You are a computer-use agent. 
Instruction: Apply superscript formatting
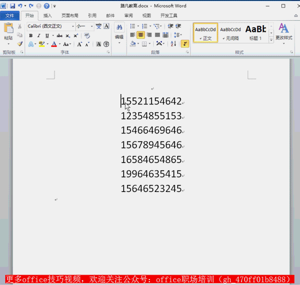tap(76, 36)
